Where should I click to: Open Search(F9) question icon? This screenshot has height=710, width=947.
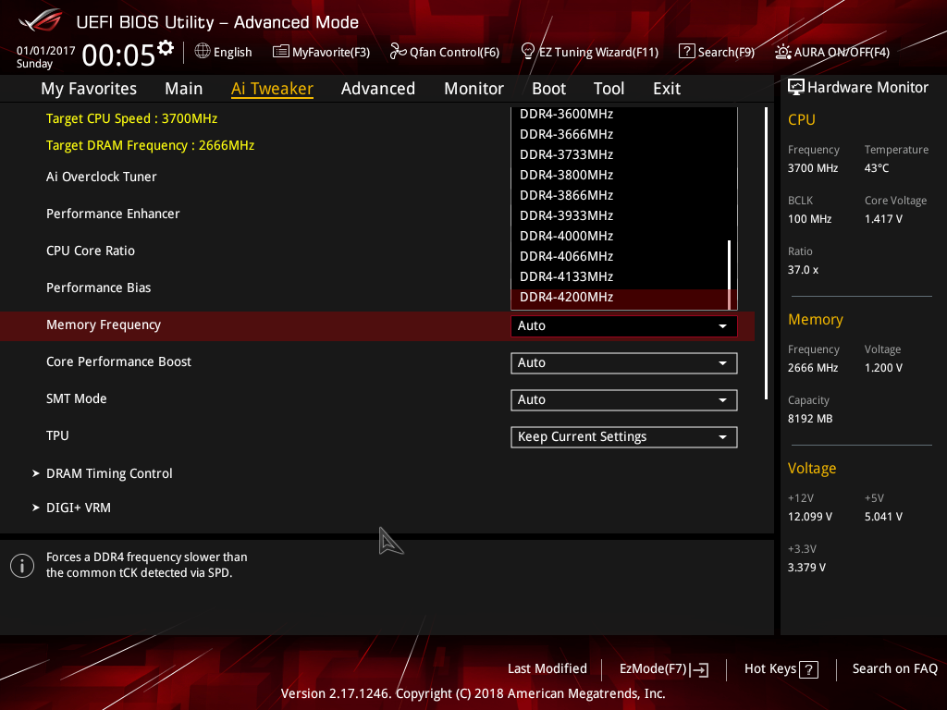click(687, 52)
